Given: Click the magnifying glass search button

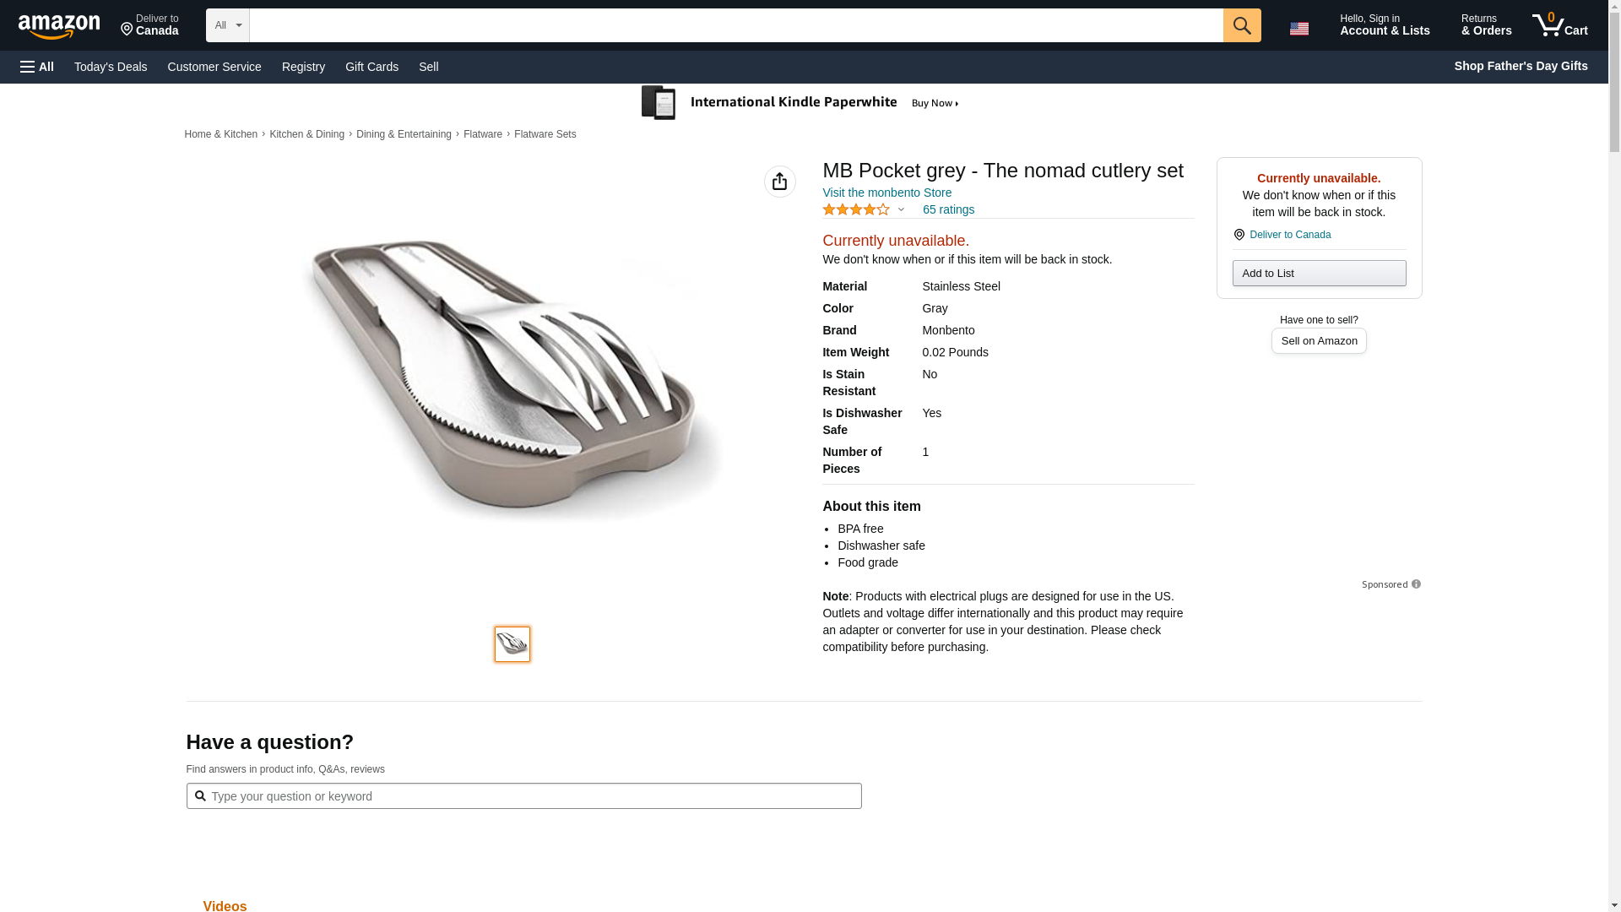Looking at the screenshot, I should 1241,25.
